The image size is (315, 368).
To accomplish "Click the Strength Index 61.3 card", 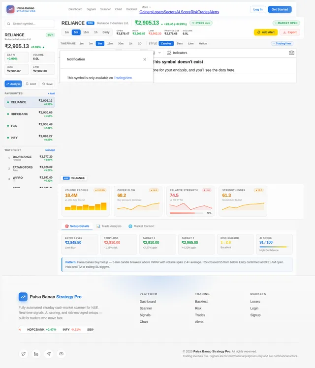I will pos(243,201).
